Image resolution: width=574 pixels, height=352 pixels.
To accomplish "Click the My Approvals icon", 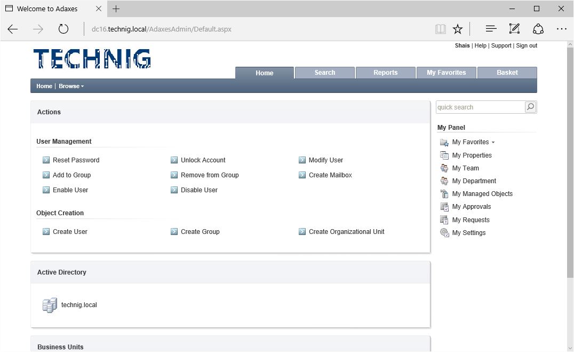I will 444,207.
